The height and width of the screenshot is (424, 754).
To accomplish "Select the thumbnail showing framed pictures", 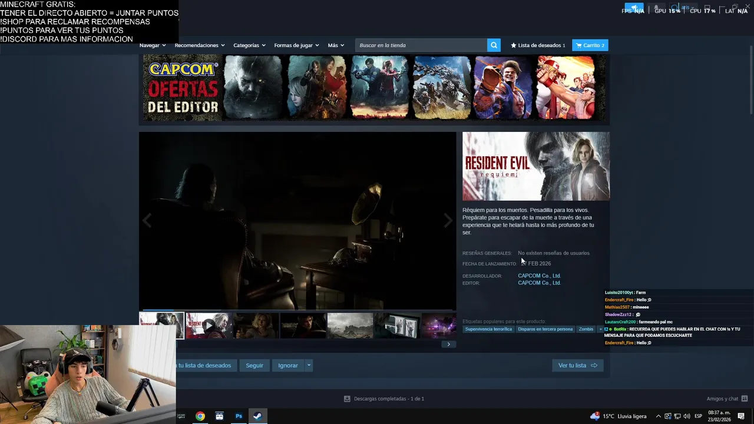I will tap(397, 326).
